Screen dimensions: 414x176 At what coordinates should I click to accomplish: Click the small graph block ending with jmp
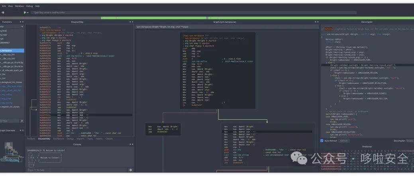coord(163,129)
